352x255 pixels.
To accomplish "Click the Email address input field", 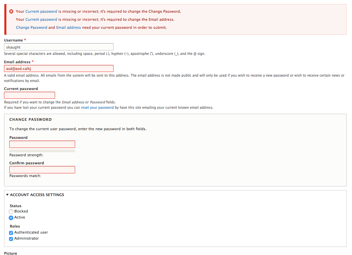I will tap(58, 68).
